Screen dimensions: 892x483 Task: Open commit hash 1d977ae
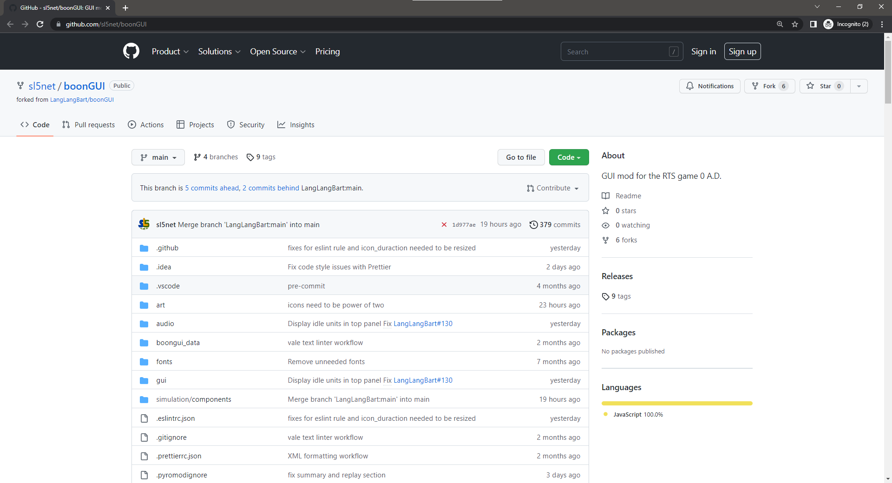pyautogui.click(x=464, y=225)
